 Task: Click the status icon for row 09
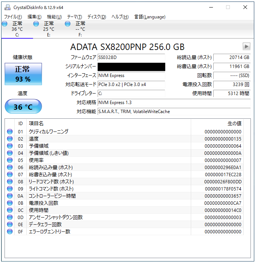click(10, 189)
